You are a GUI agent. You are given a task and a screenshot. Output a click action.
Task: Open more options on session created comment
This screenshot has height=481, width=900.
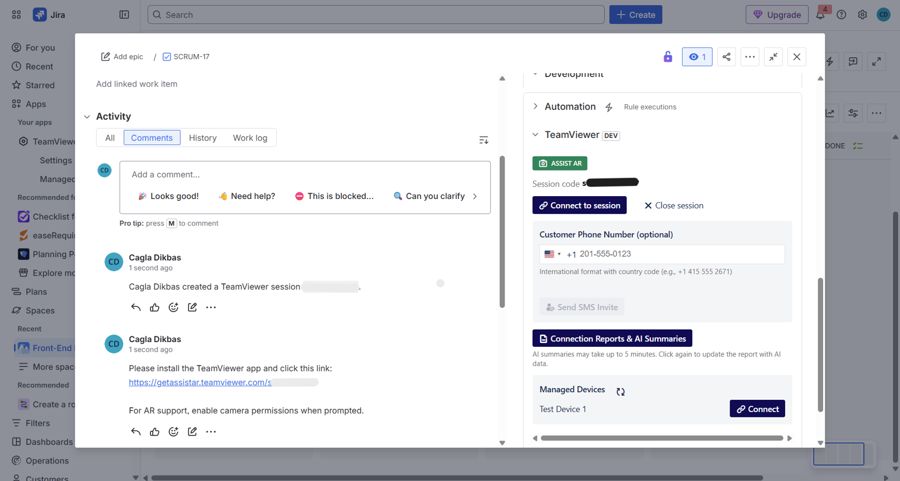point(211,307)
